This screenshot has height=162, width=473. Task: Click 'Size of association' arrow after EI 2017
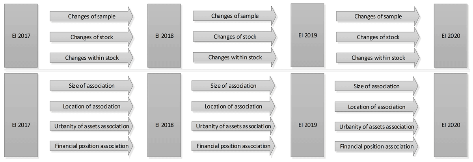point(91,86)
